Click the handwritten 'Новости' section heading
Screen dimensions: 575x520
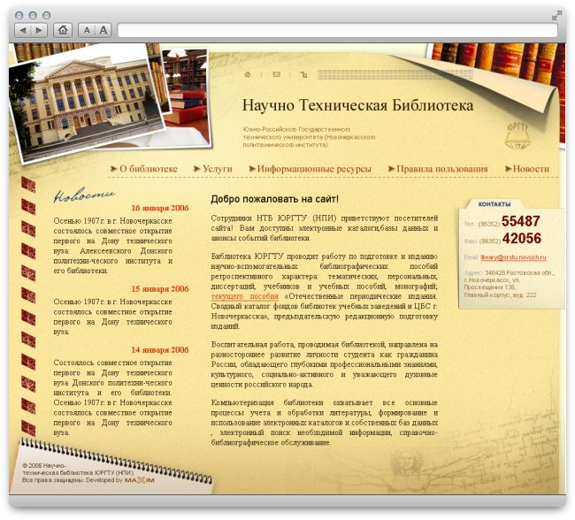[x=84, y=195]
